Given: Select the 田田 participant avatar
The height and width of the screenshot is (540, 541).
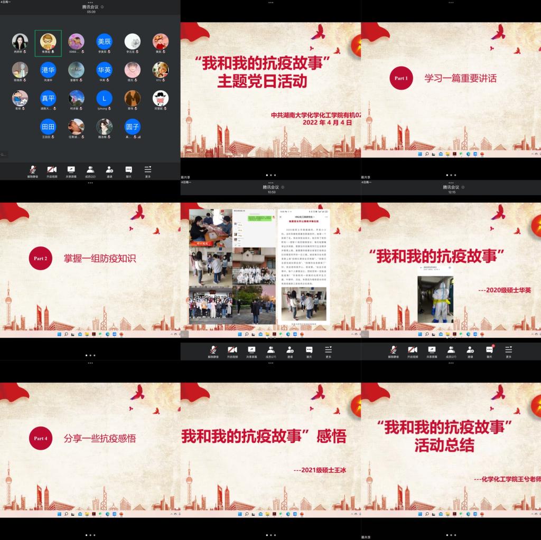Looking at the screenshot, I should point(48,127).
